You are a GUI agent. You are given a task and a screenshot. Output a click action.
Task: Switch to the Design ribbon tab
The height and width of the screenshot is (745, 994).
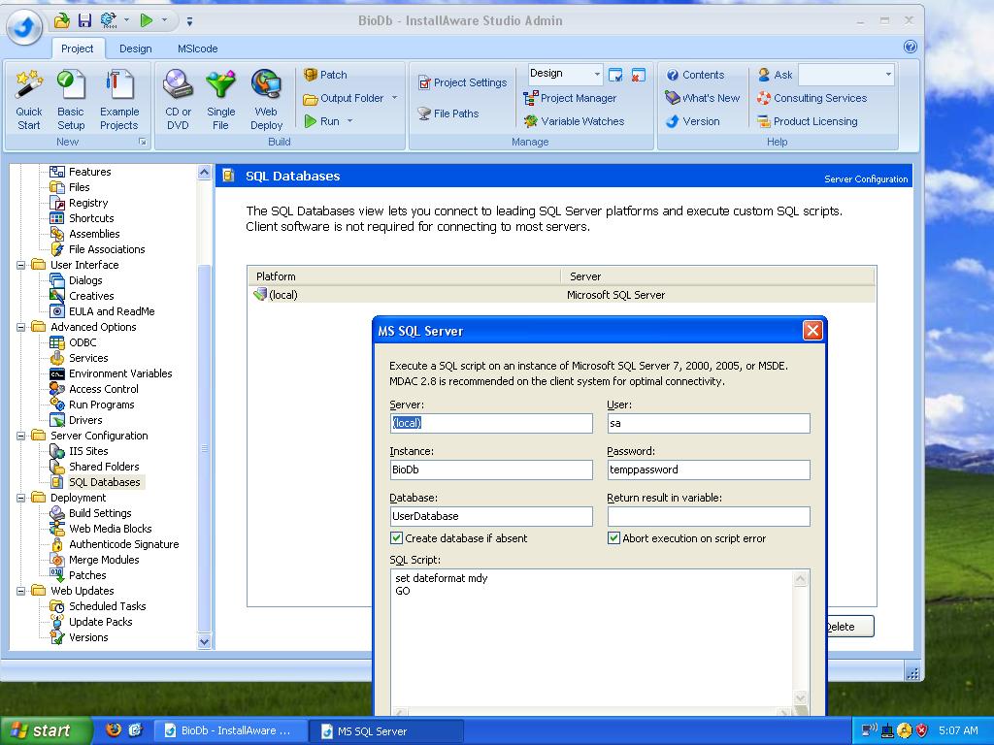136,49
